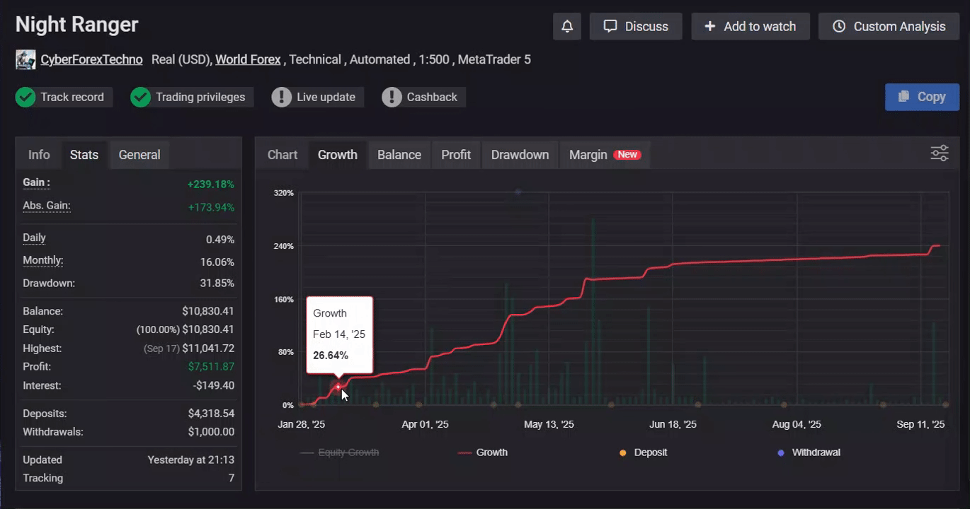Screen dimensions: 970x509
Task: Click the highlighted Feb 14 growth data point
Action: [338, 386]
